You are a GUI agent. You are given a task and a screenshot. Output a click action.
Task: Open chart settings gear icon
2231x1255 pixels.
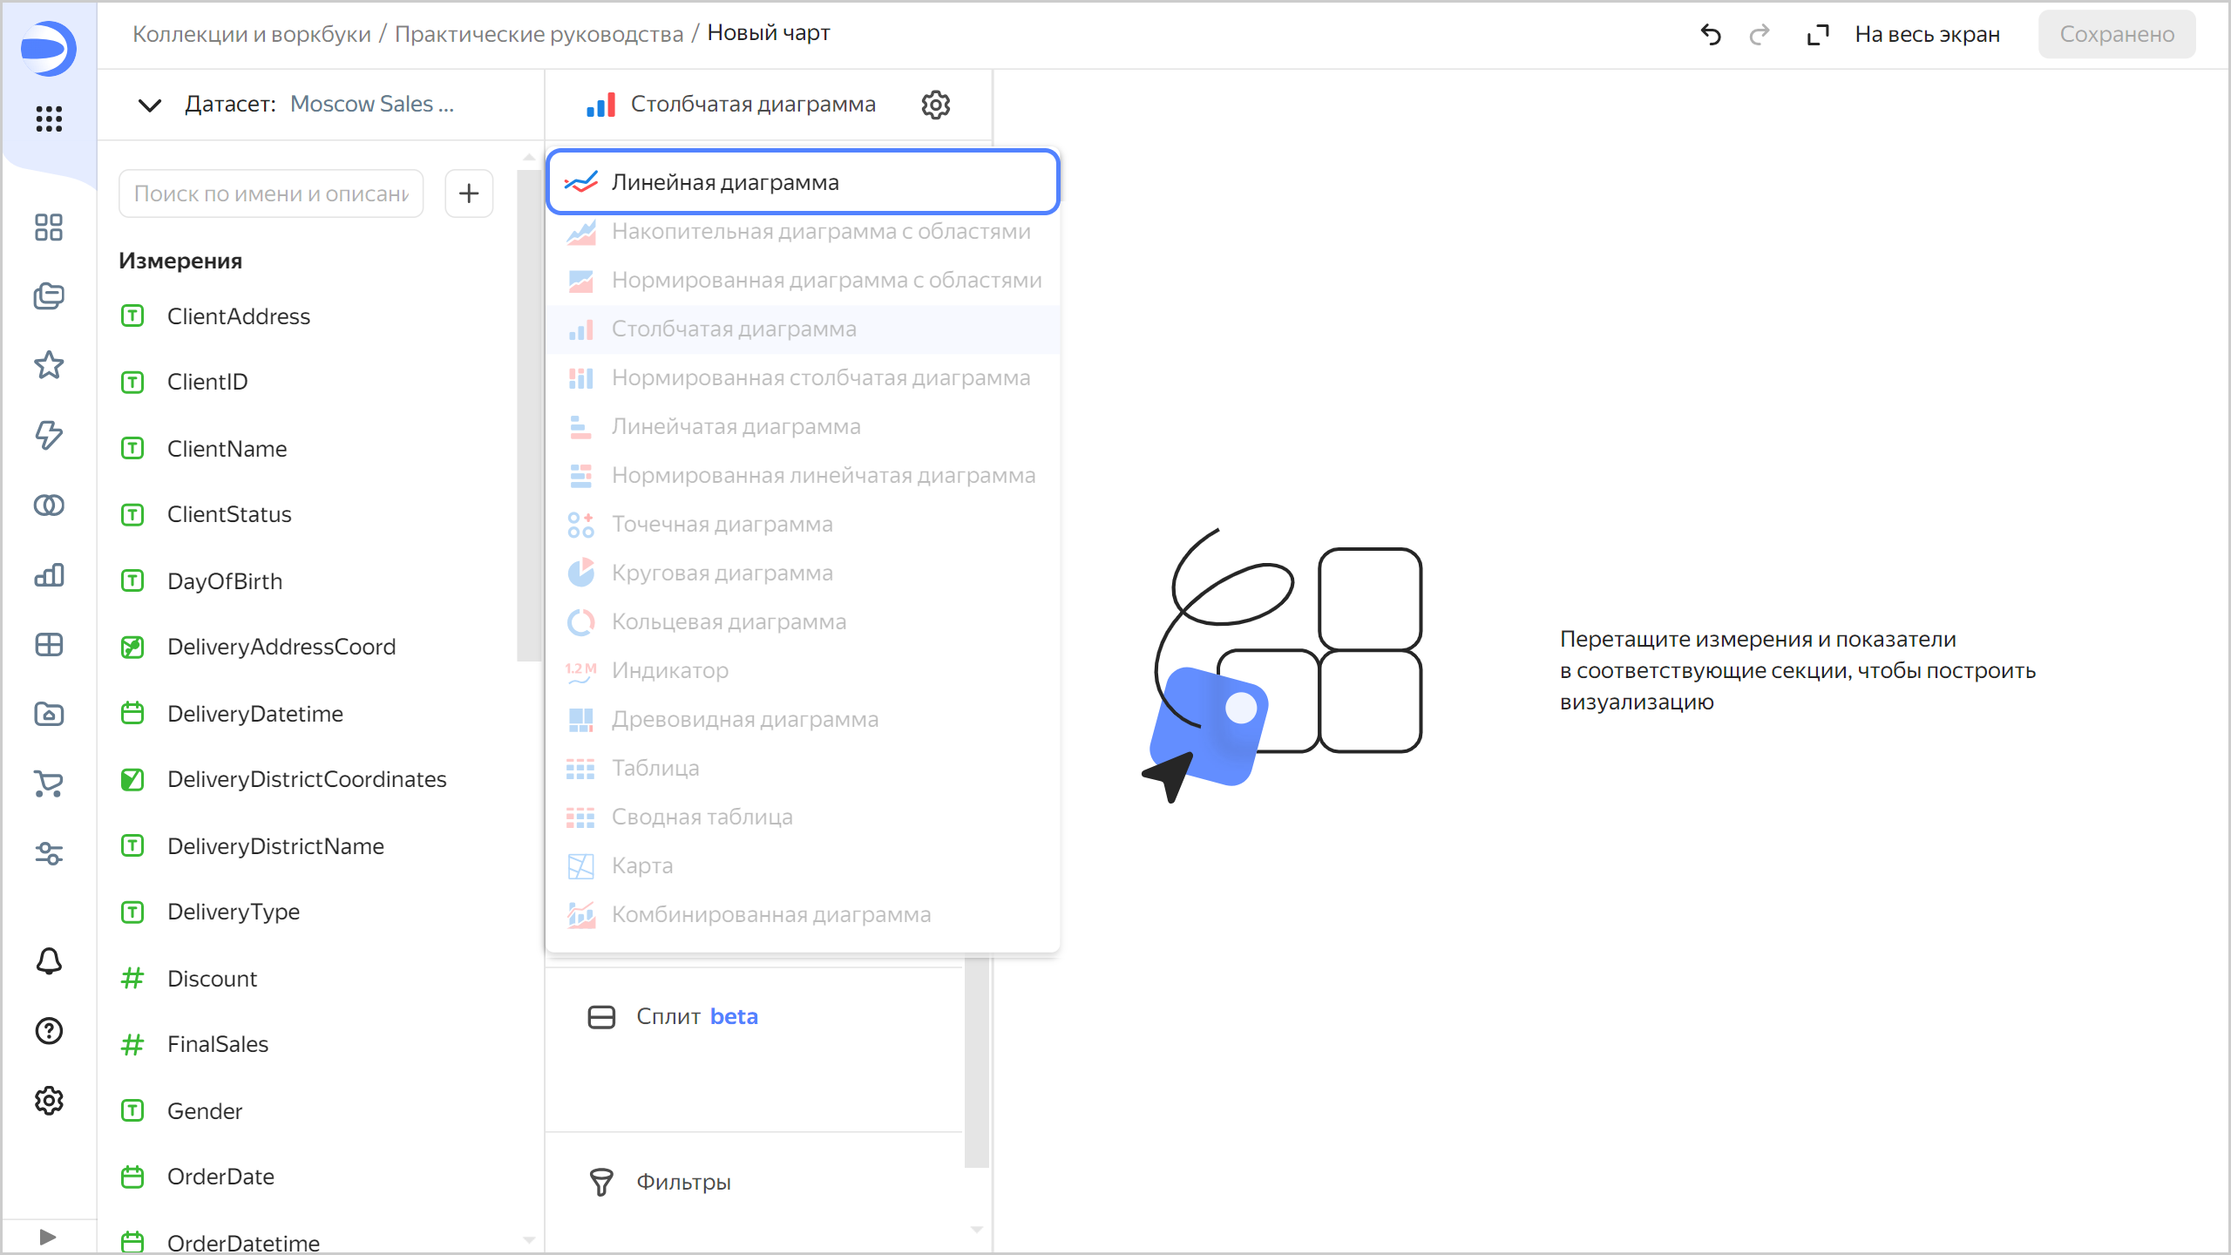pyautogui.click(x=935, y=105)
